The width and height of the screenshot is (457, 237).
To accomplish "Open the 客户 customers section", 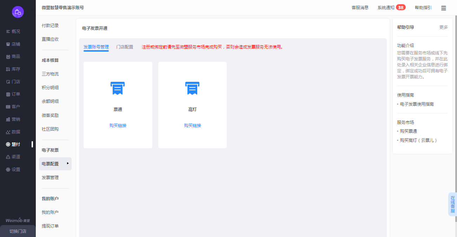I will [13, 107].
